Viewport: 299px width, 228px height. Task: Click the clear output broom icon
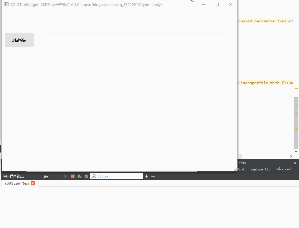(46, 176)
